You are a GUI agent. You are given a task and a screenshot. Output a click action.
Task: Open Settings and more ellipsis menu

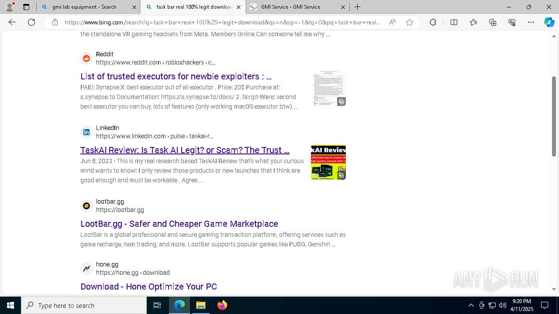[x=531, y=22]
